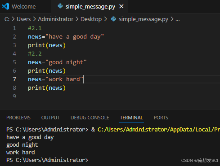Image resolution: width=220 pixels, height=166 pixels.
Task: Click terminal output "good night"
Action: pyautogui.click(x=22, y=145)
